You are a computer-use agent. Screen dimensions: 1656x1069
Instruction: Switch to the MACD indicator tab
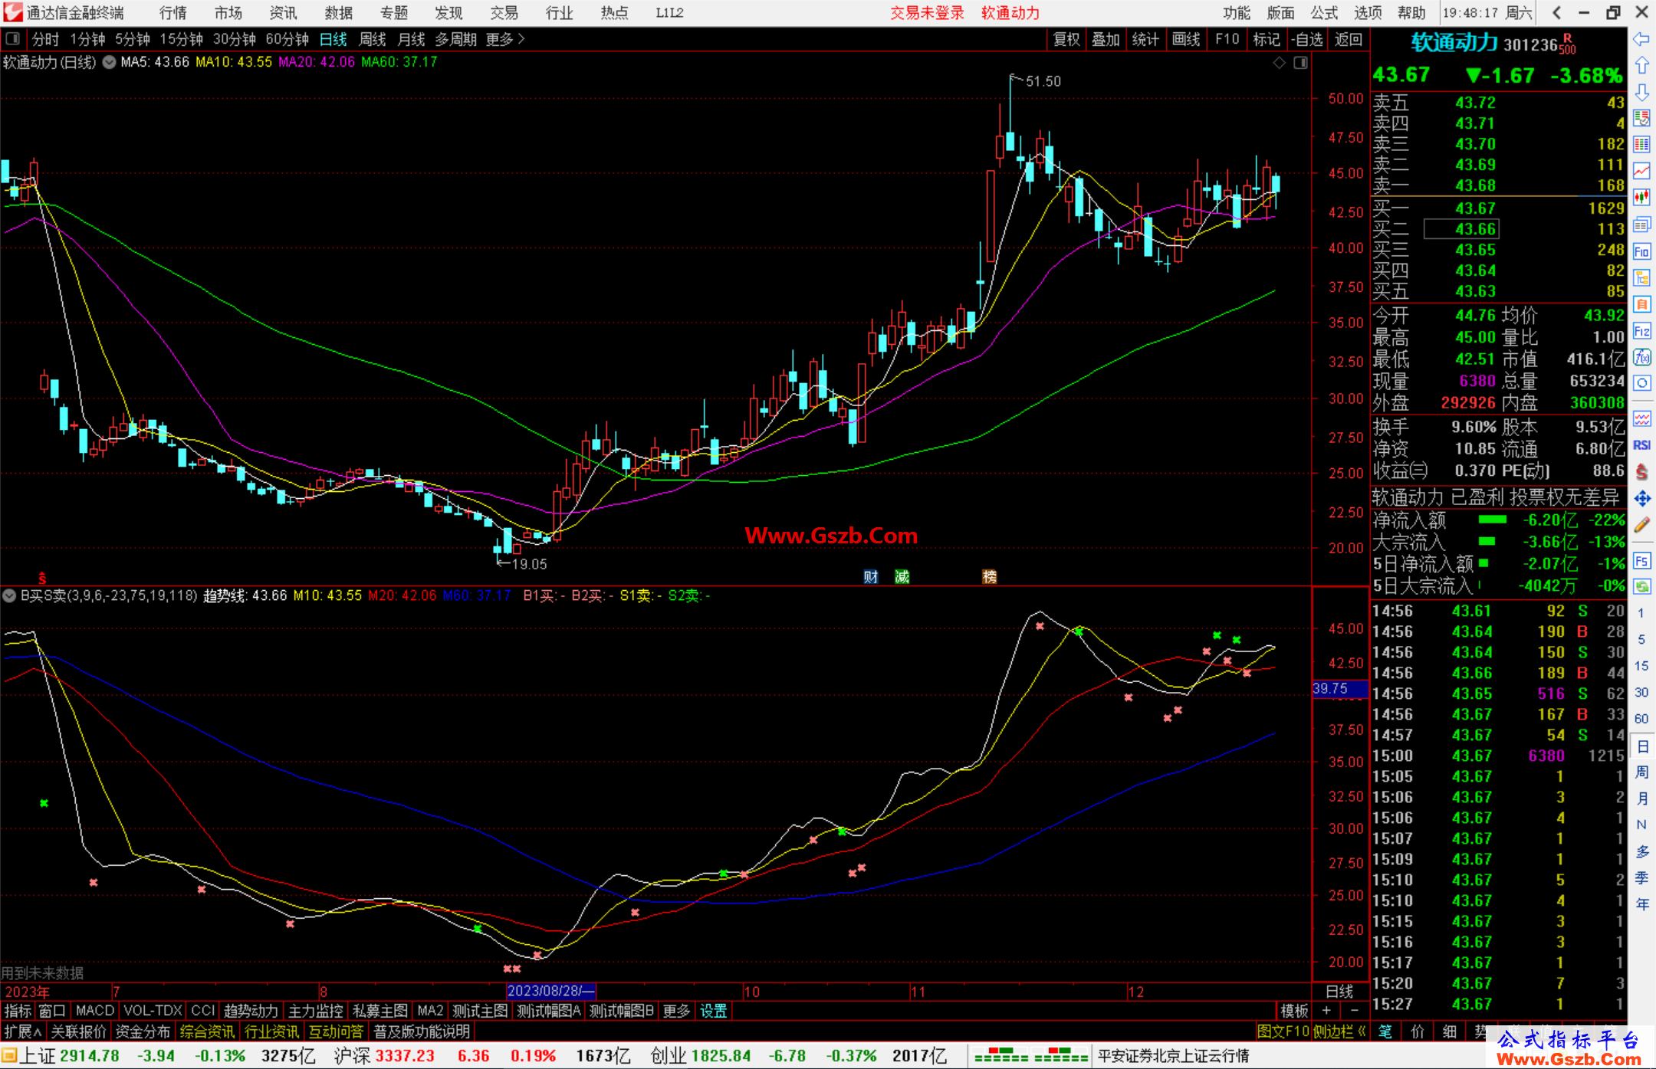click(95, 1011)
